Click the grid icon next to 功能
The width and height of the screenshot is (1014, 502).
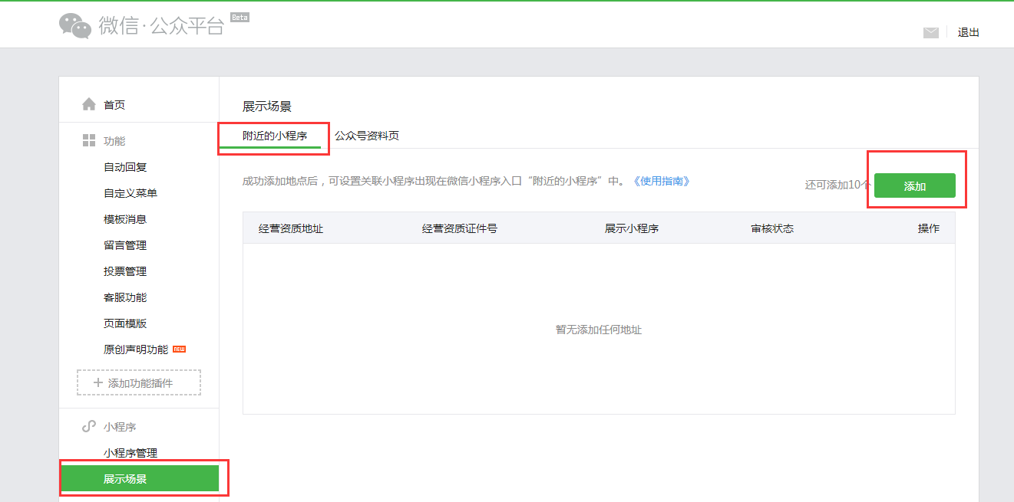89,141
